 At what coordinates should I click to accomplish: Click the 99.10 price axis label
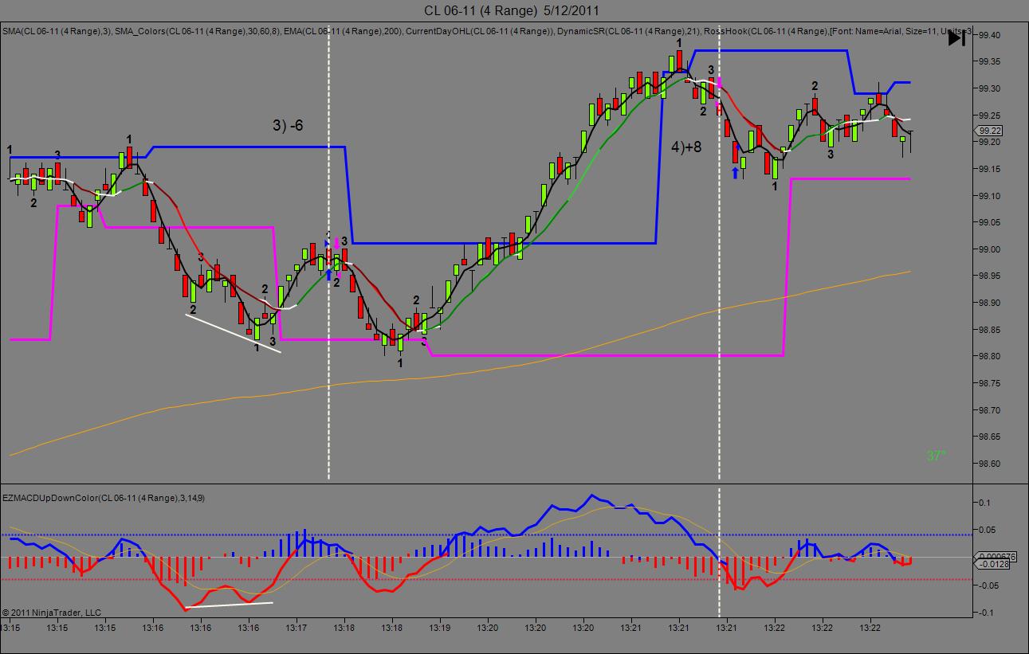(x=991, y=196)
